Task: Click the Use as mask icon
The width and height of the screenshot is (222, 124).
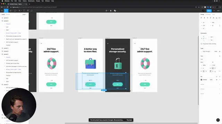Action: (x=111, y=11)
